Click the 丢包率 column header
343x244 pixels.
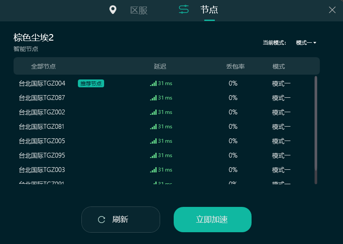click(235, 66)
